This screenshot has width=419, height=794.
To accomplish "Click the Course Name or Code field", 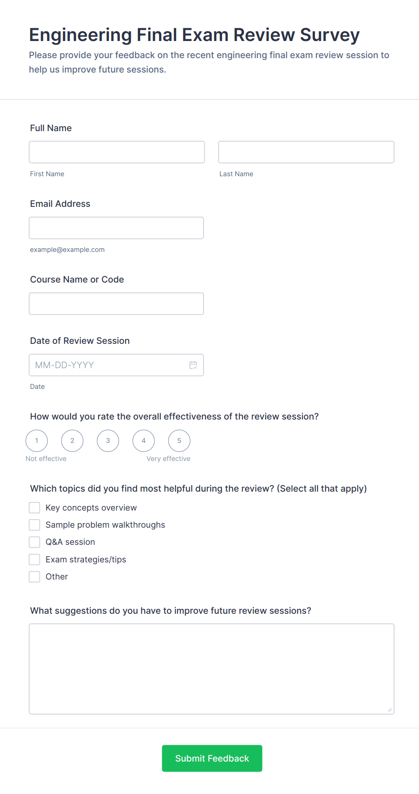I will click(116, 304).
